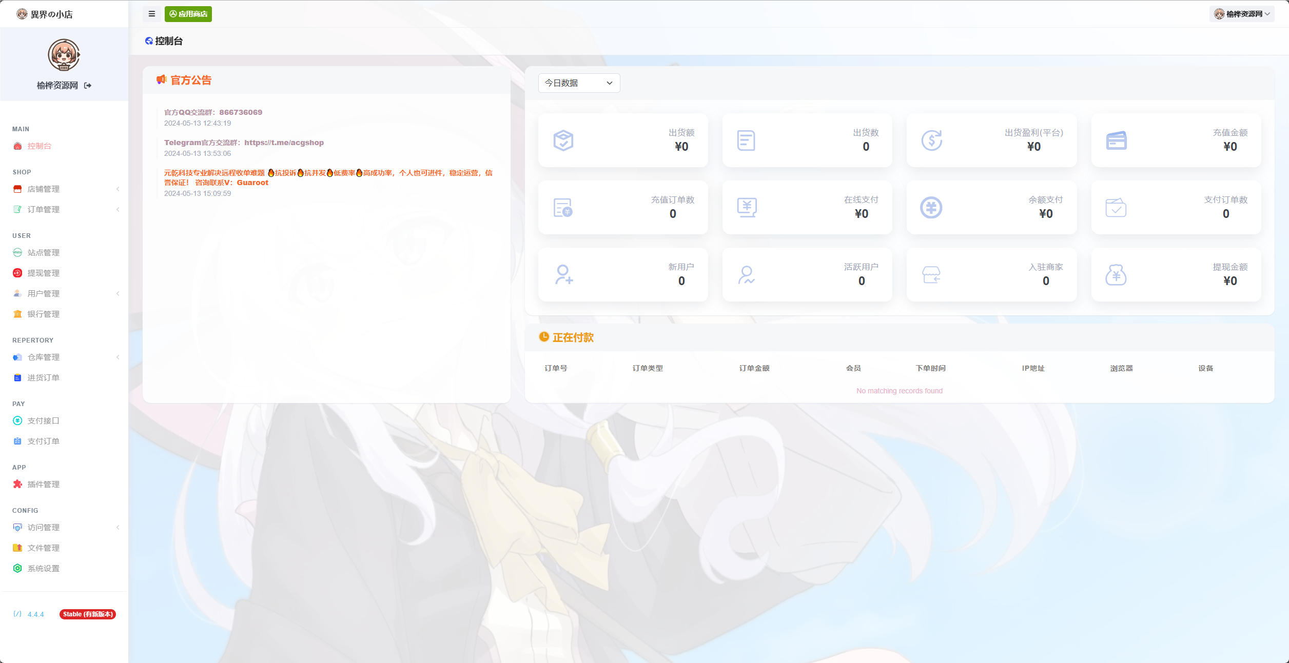1289x663 pixels.
Task: Open the 应用商店 app store button
Action: click(x=188, y=14)
